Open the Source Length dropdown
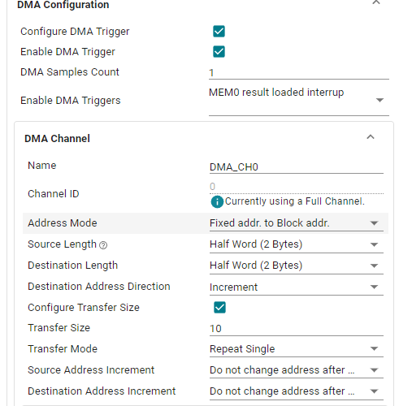This screenshot has width=399, height=406. [297, 244]
